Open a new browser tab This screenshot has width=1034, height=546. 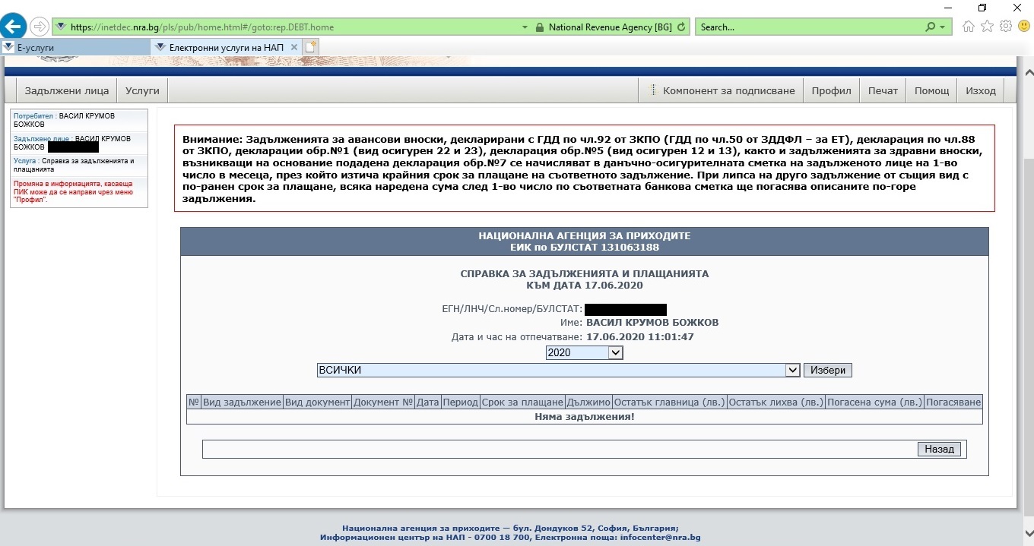pyautogui.click(x=311, y=47)
